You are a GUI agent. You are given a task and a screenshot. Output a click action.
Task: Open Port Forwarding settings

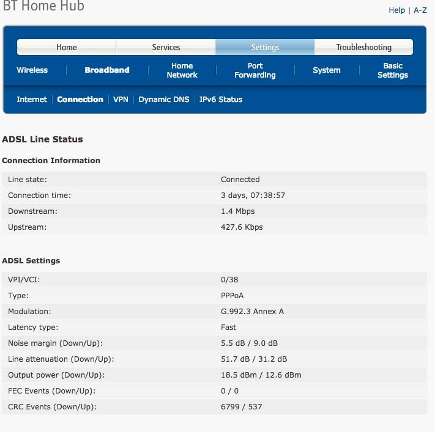[x=255, y=70]
